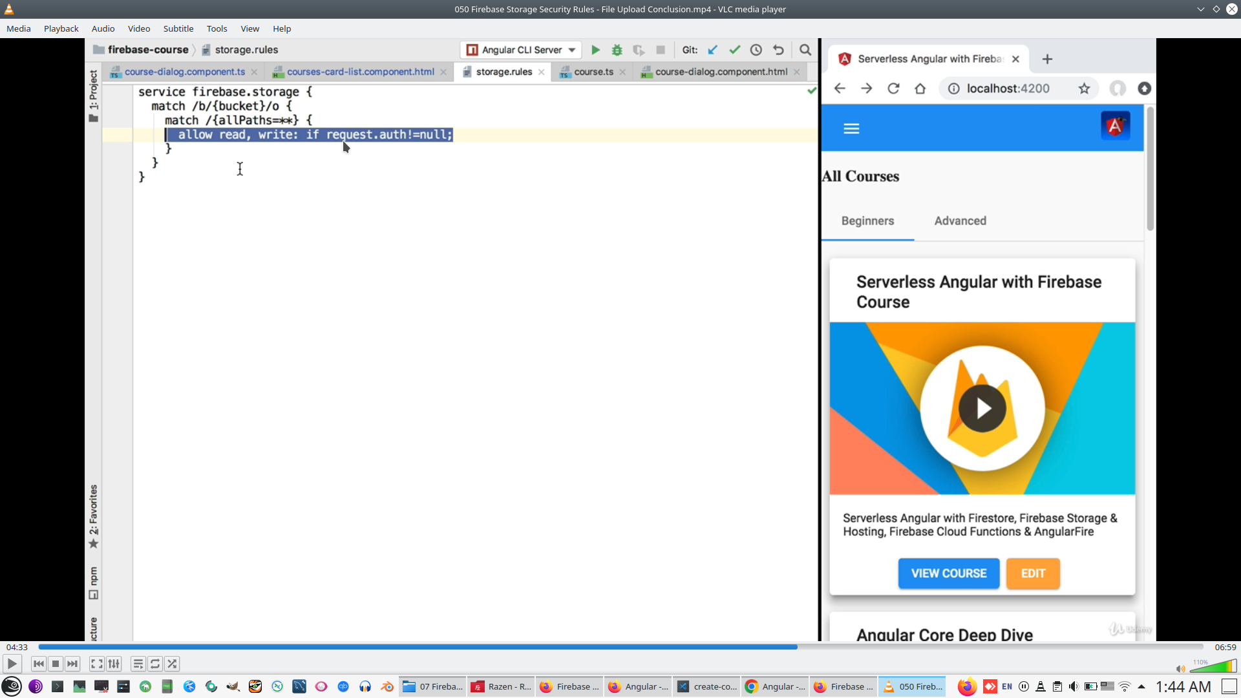
Task: Commit changes via the green checkmark icon
Action: coord(735,50)
